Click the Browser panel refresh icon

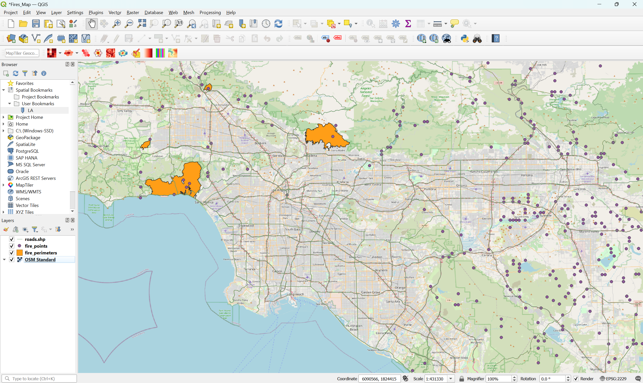16,73
